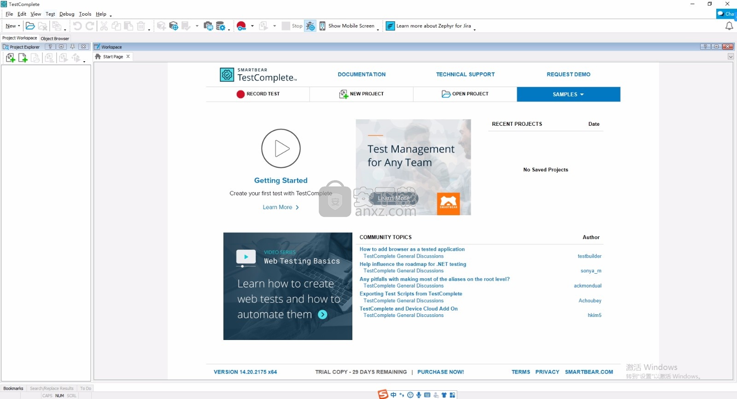This screenshot has height=399, width=737.
Task: Open the Edit menu
Action: pyautogui.click(x=22, y=14)
